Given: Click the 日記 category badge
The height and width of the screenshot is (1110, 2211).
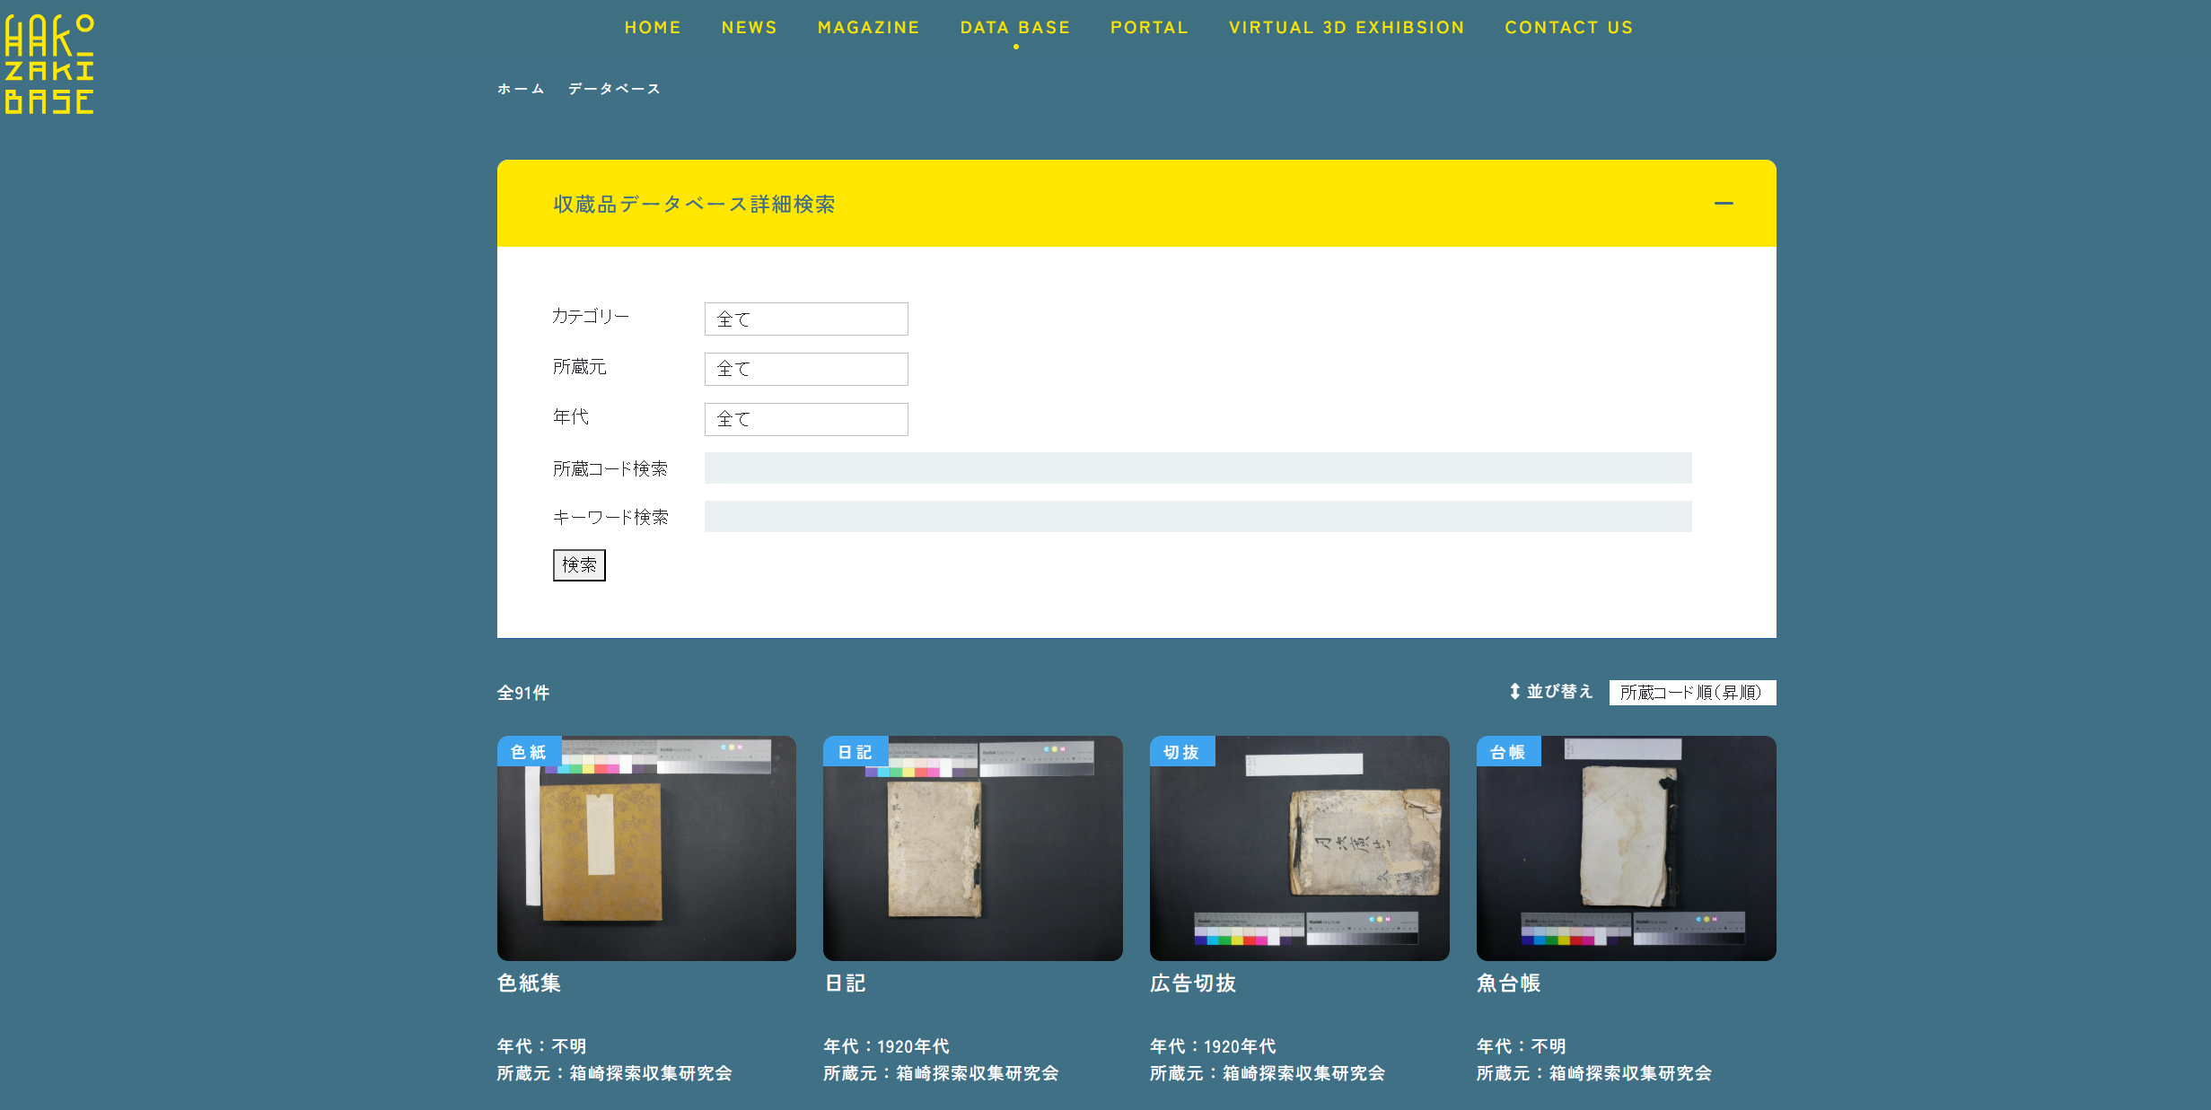Looking at the screenshot, I should [x=854, y=751].
